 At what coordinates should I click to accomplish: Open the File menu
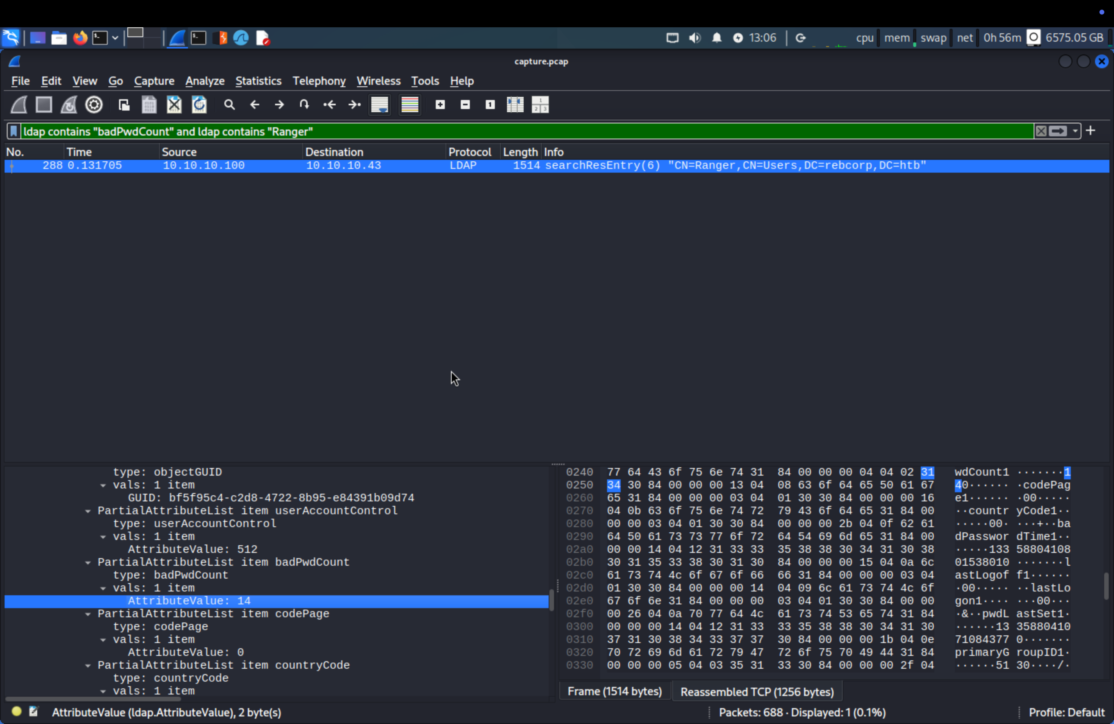(20, 81)
